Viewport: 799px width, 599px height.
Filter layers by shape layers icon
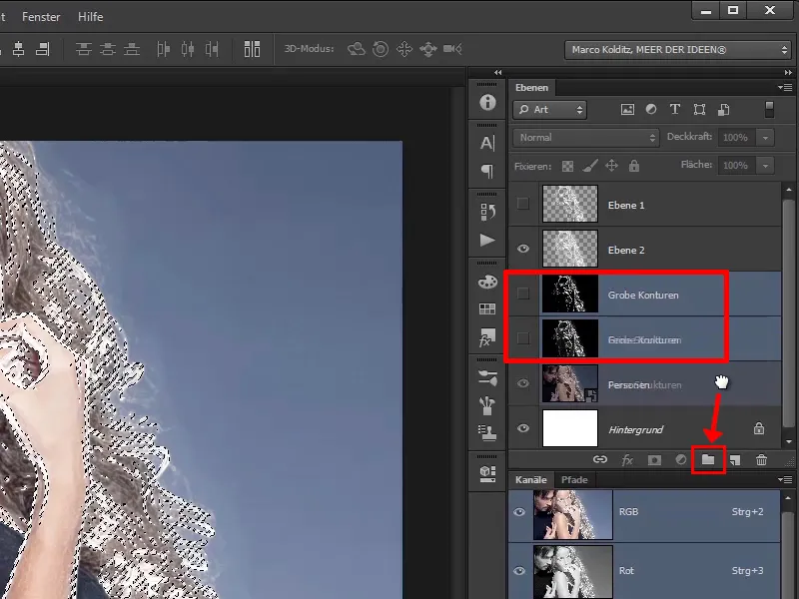tap(699, 110)
